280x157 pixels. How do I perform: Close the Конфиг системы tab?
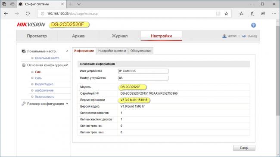pyautogui.click(x=62, y=4)
